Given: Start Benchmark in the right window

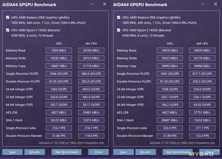Looking at the screenshot, I should tap(178, 152).
